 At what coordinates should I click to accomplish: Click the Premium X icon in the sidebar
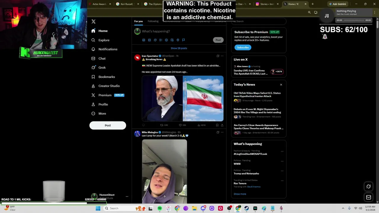coord(93,95)
